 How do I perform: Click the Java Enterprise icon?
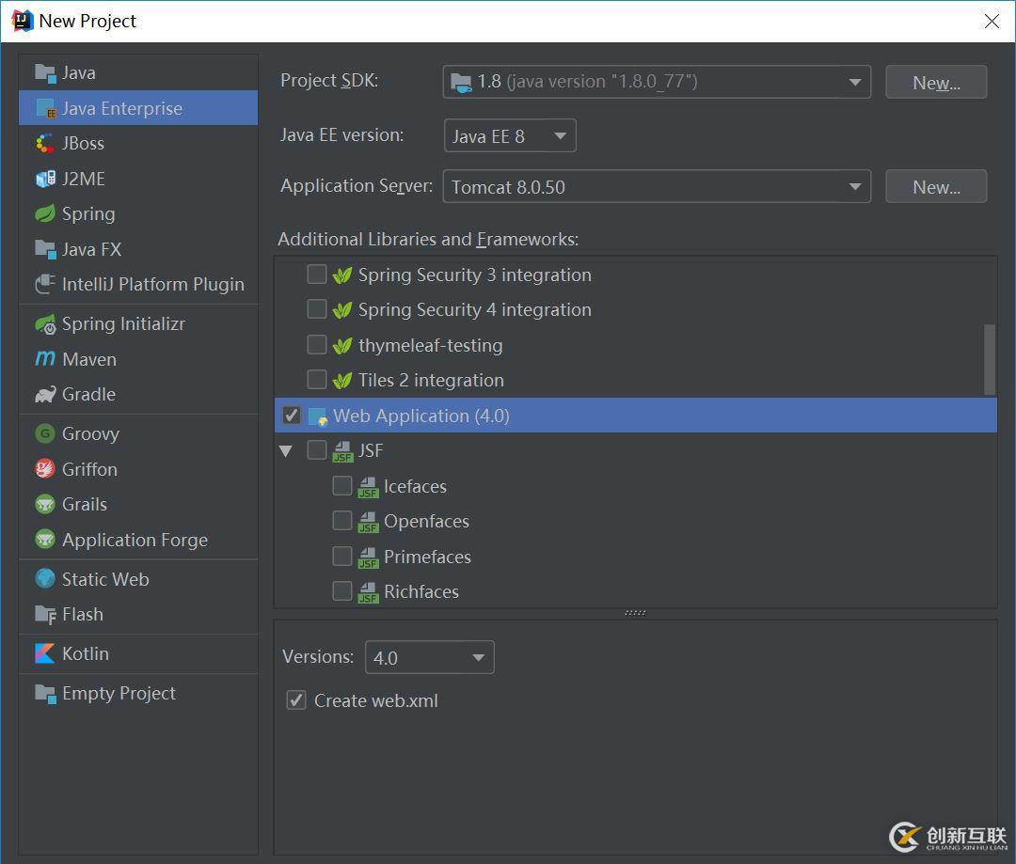point(45,109)
